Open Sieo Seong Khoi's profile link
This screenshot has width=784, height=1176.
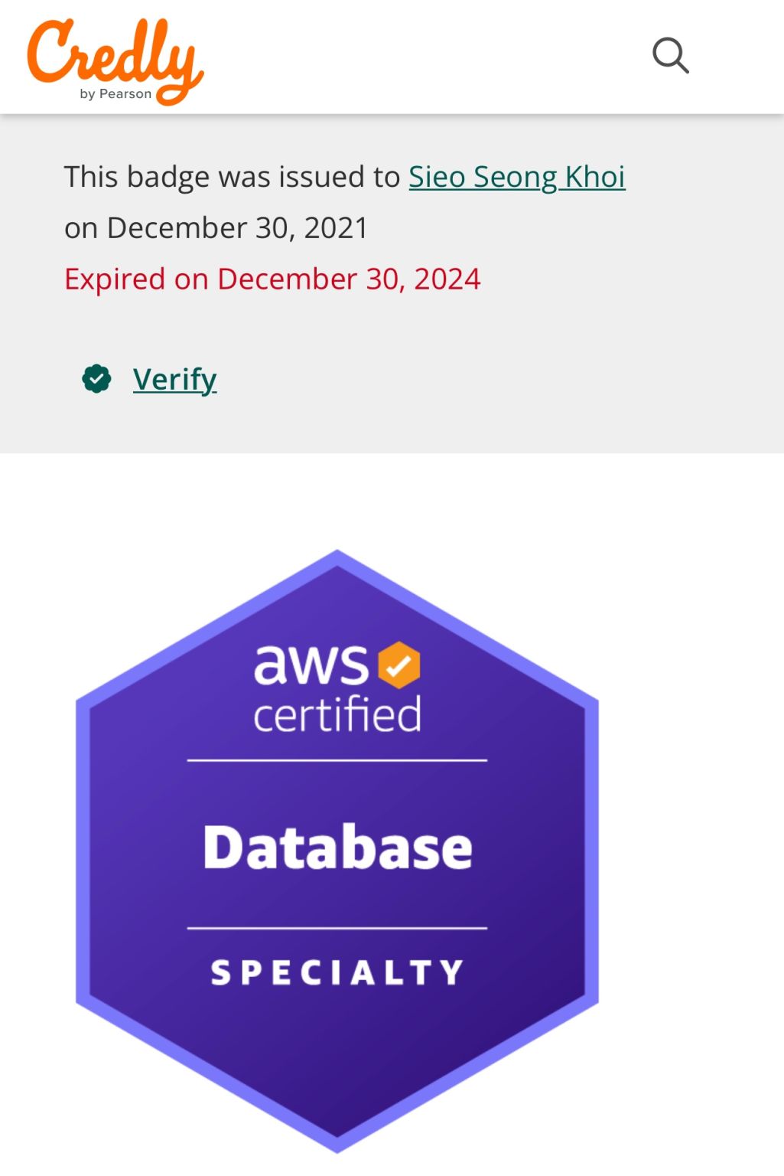click(x=516, y=177)
